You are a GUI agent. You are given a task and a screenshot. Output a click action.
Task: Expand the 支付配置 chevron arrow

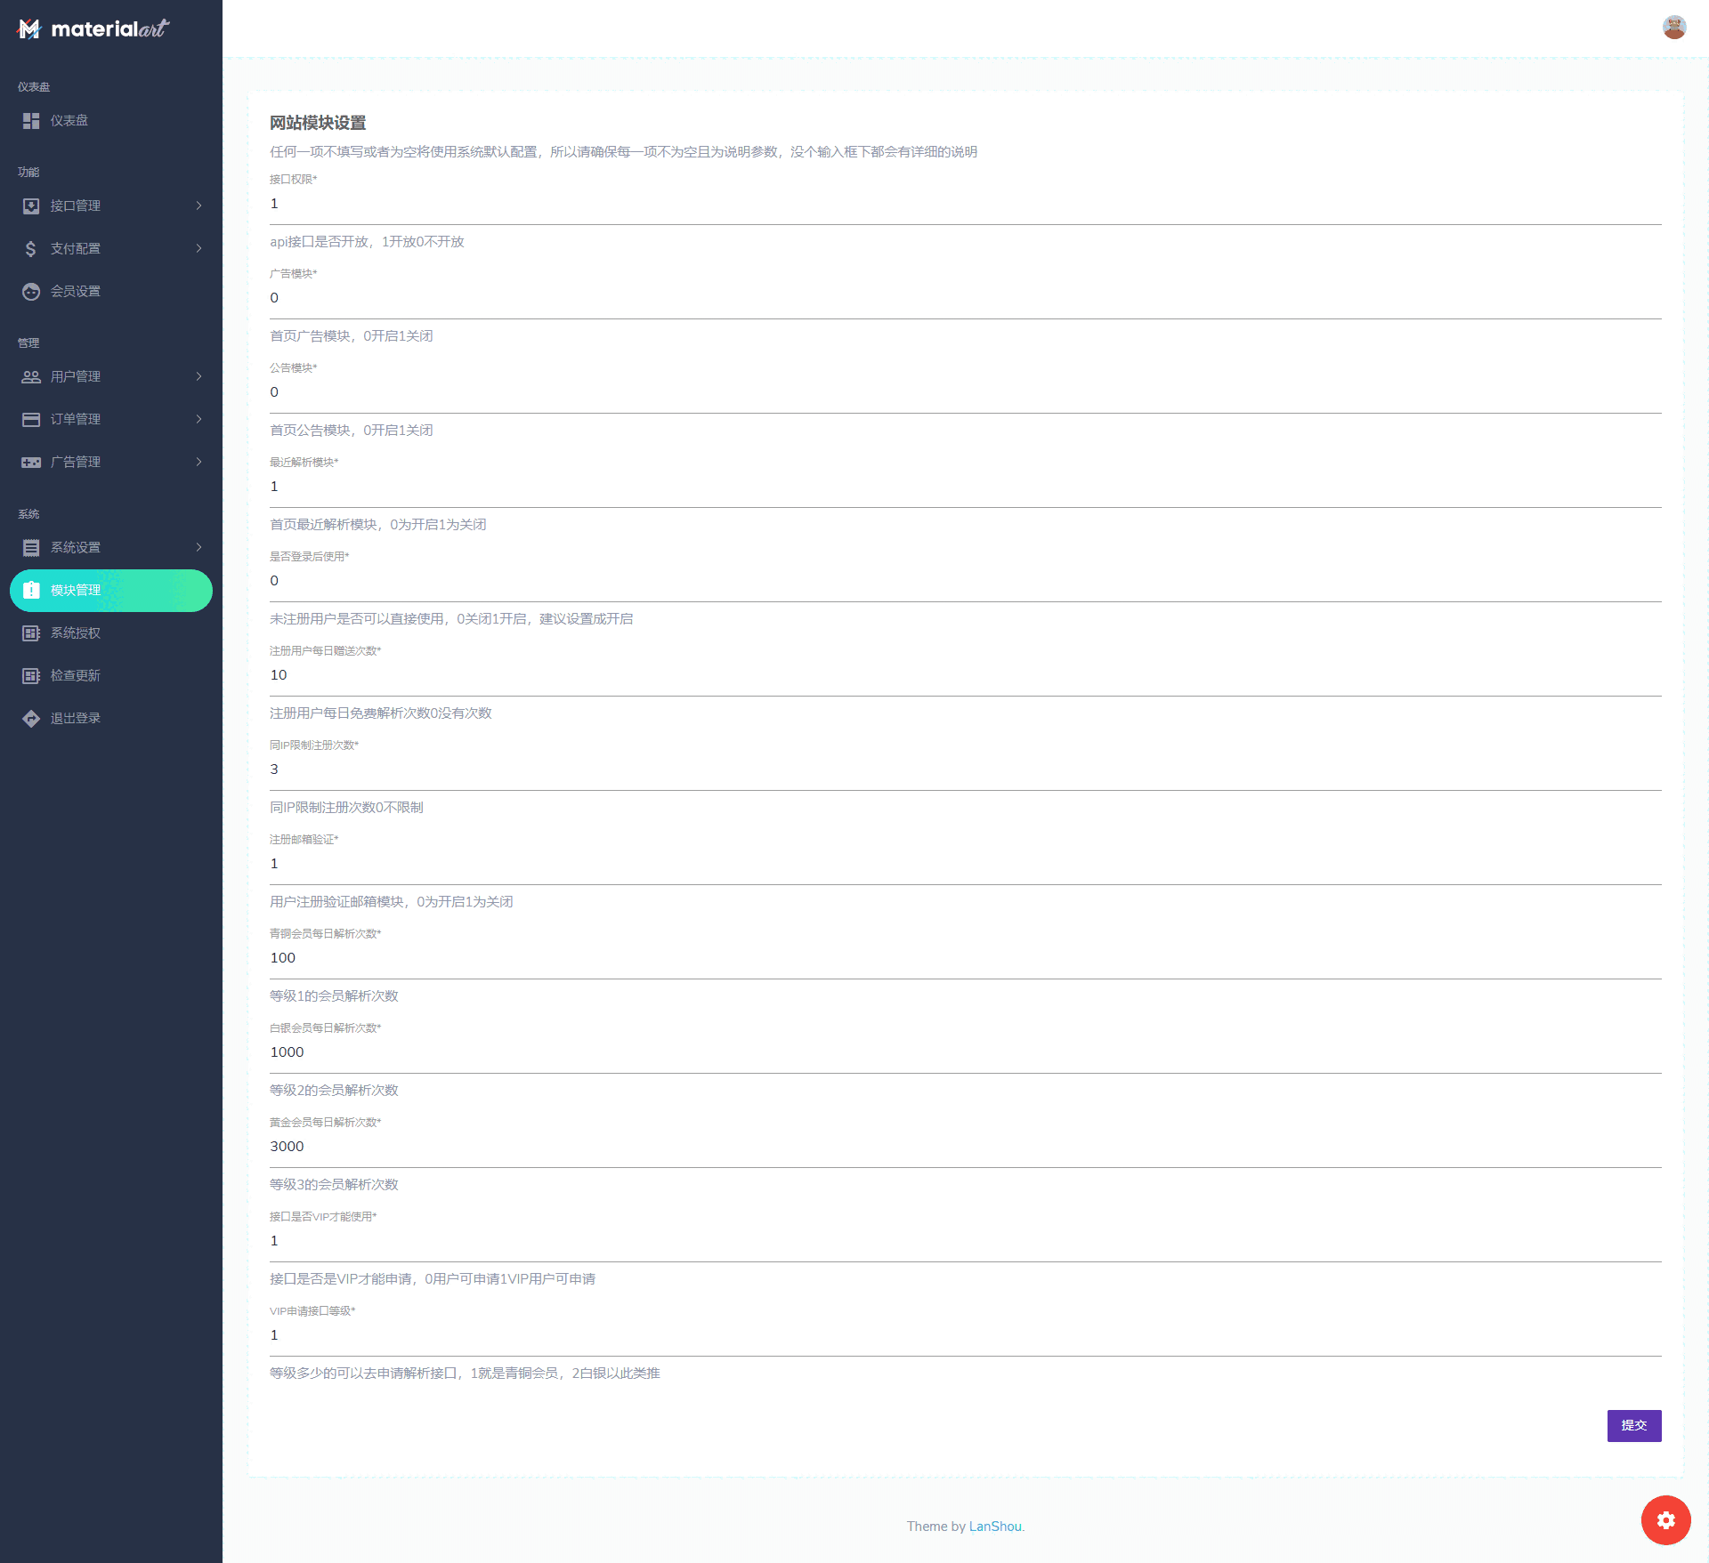click(x=198, y=249)
